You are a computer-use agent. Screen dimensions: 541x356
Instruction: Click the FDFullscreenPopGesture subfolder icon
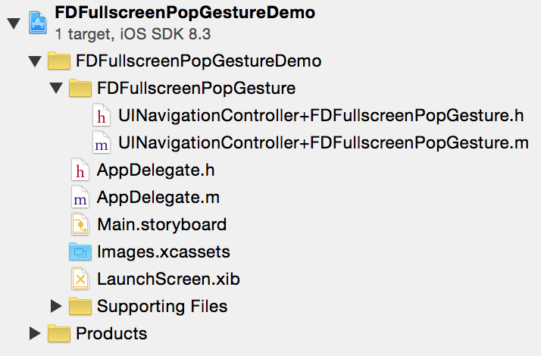tap(80, 88)
